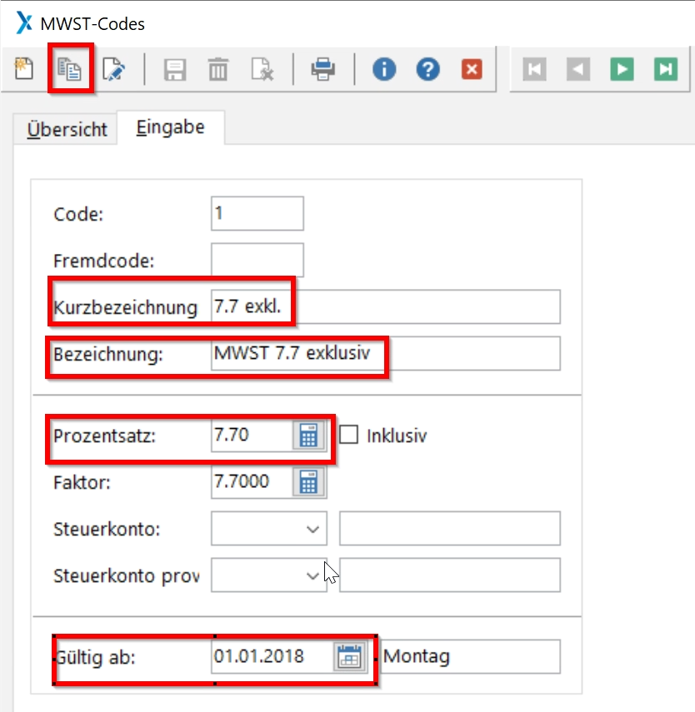695x712 pixels.
Task: Enable the Inklusiv checkbox
Action: coord(348,436)
